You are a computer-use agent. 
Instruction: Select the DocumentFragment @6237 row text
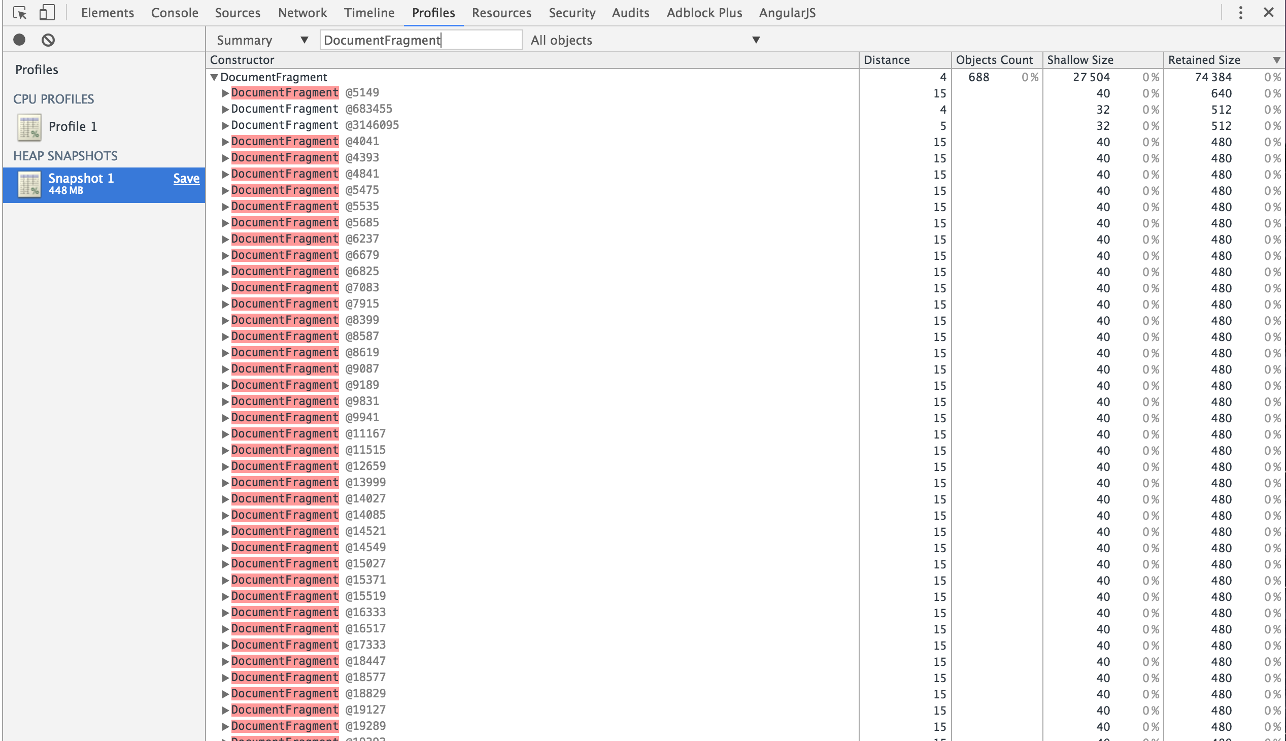click(305, 239)
